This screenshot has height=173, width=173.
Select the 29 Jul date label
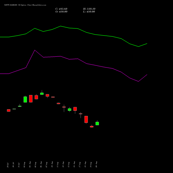point(8,165)
